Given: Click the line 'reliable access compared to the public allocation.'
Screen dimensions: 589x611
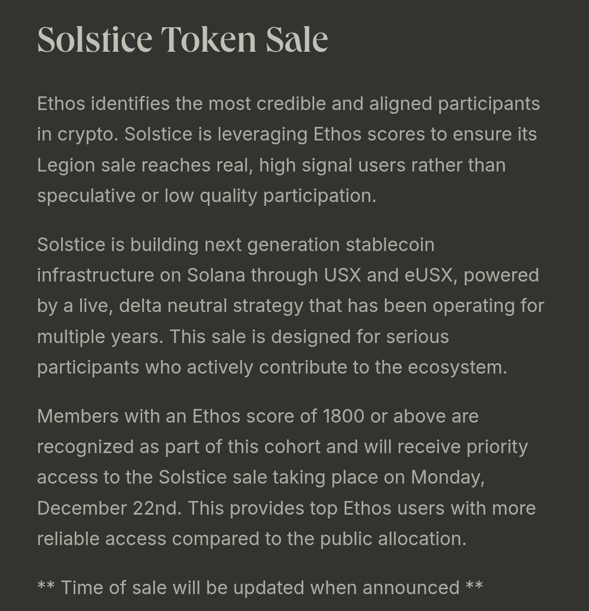Looking at the screenshot, I should pos(252,539).
